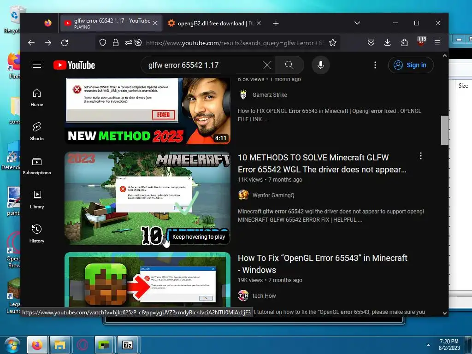Open Opera browser from the taskbar
This screenshot has height=354, width=472.
[x=82, y=345]
